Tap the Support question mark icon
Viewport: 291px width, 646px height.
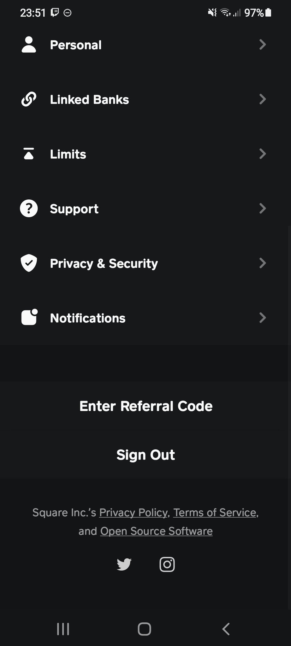tap(29, 208)
